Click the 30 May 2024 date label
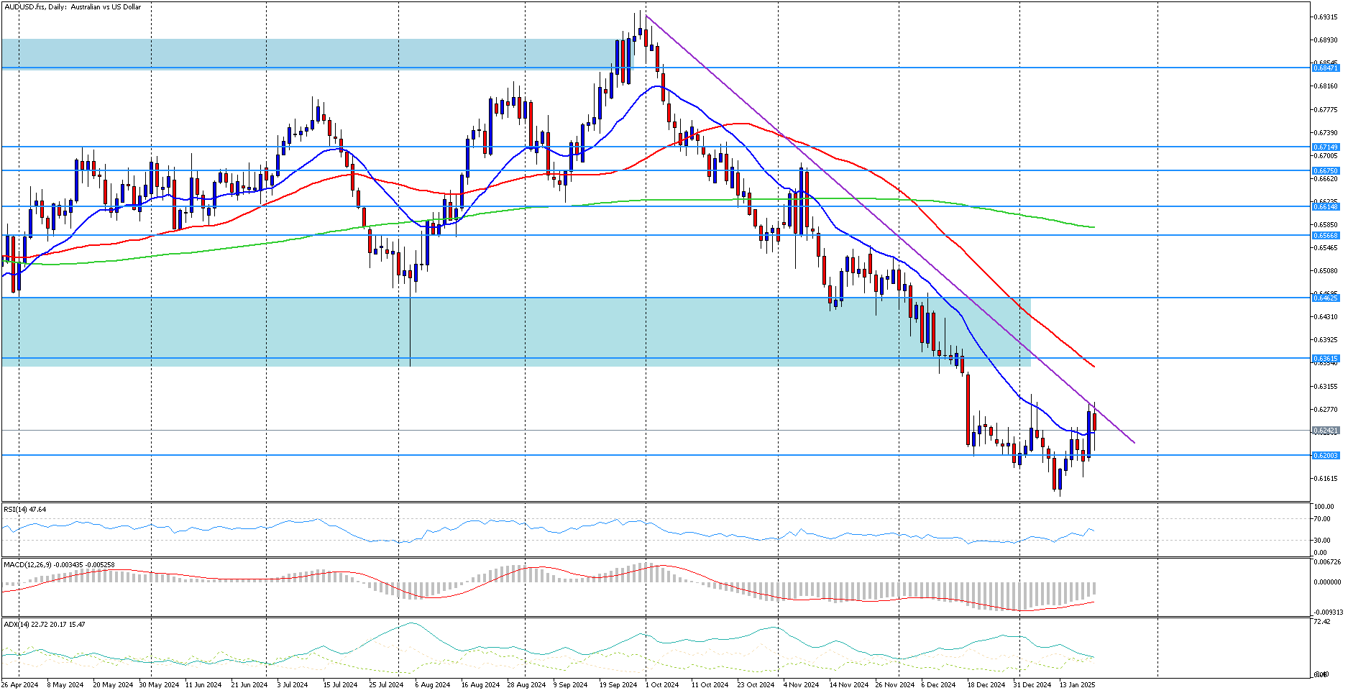The image size is (1348, 693). point(159,684)
